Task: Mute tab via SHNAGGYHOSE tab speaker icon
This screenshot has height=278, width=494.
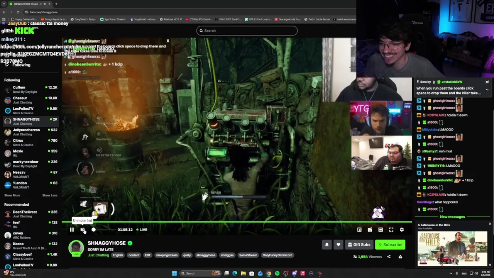Action: tap(44, 4)
